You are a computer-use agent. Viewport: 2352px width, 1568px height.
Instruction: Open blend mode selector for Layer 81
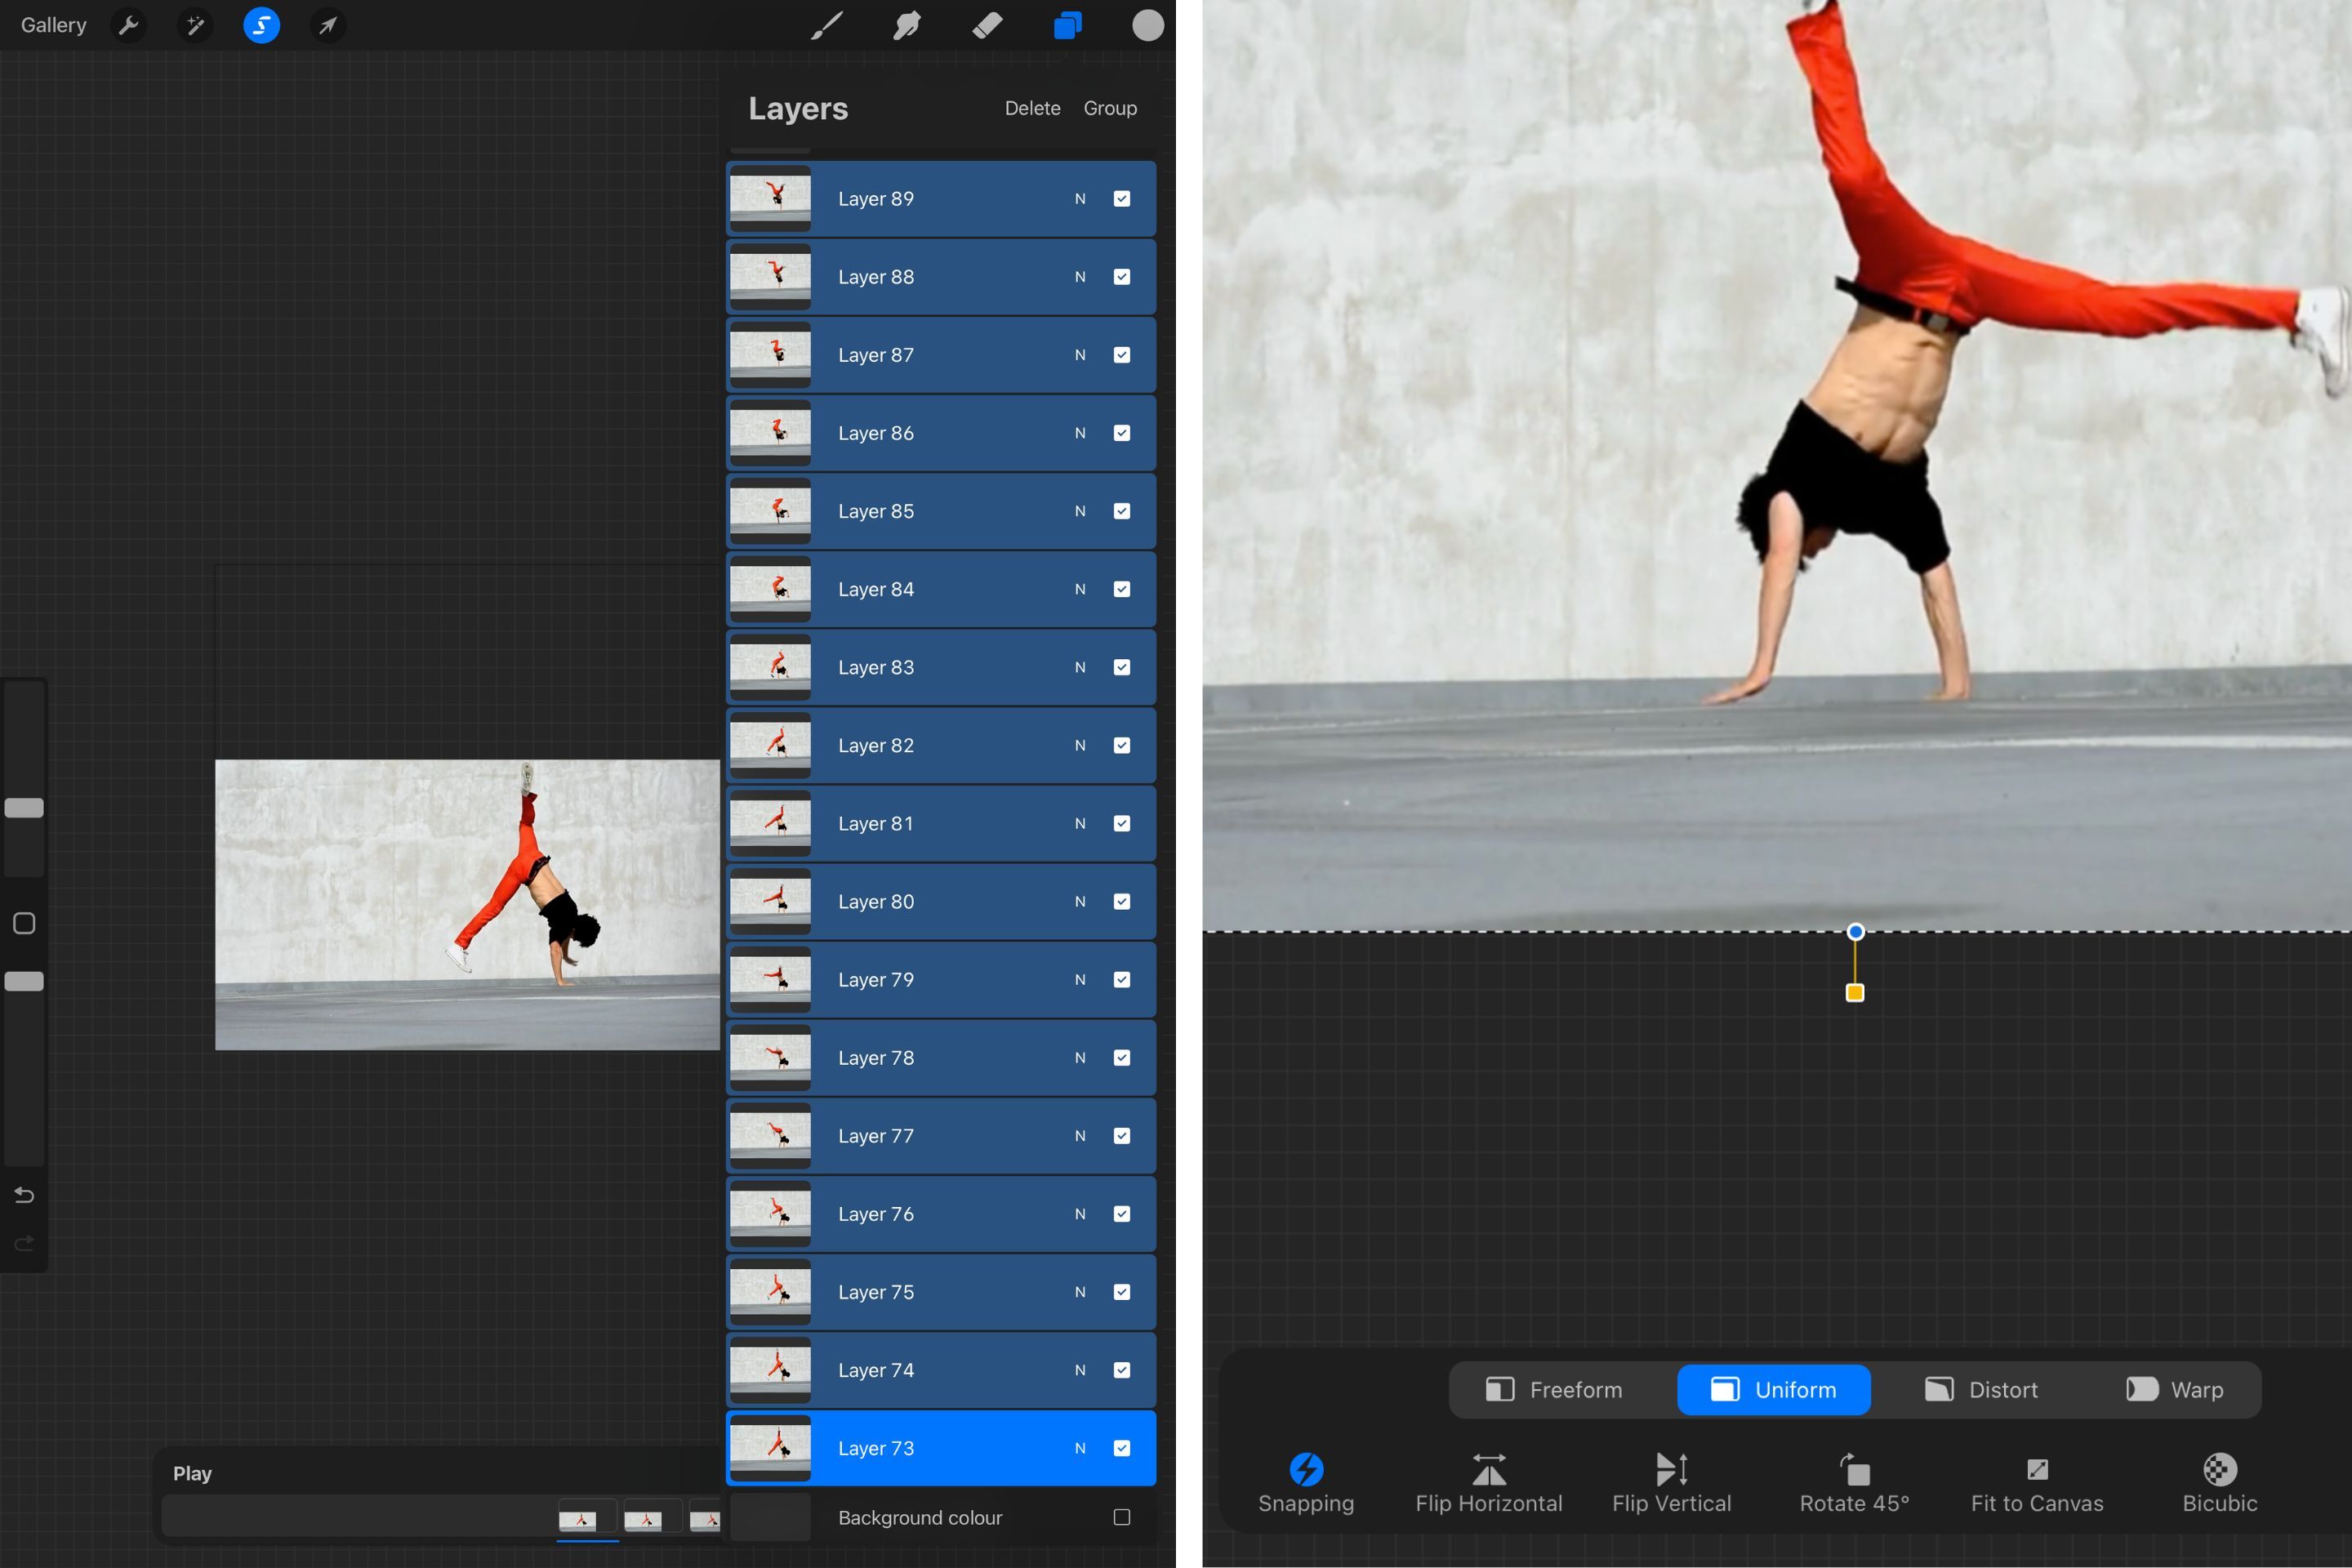click(x=1079, y=823)
